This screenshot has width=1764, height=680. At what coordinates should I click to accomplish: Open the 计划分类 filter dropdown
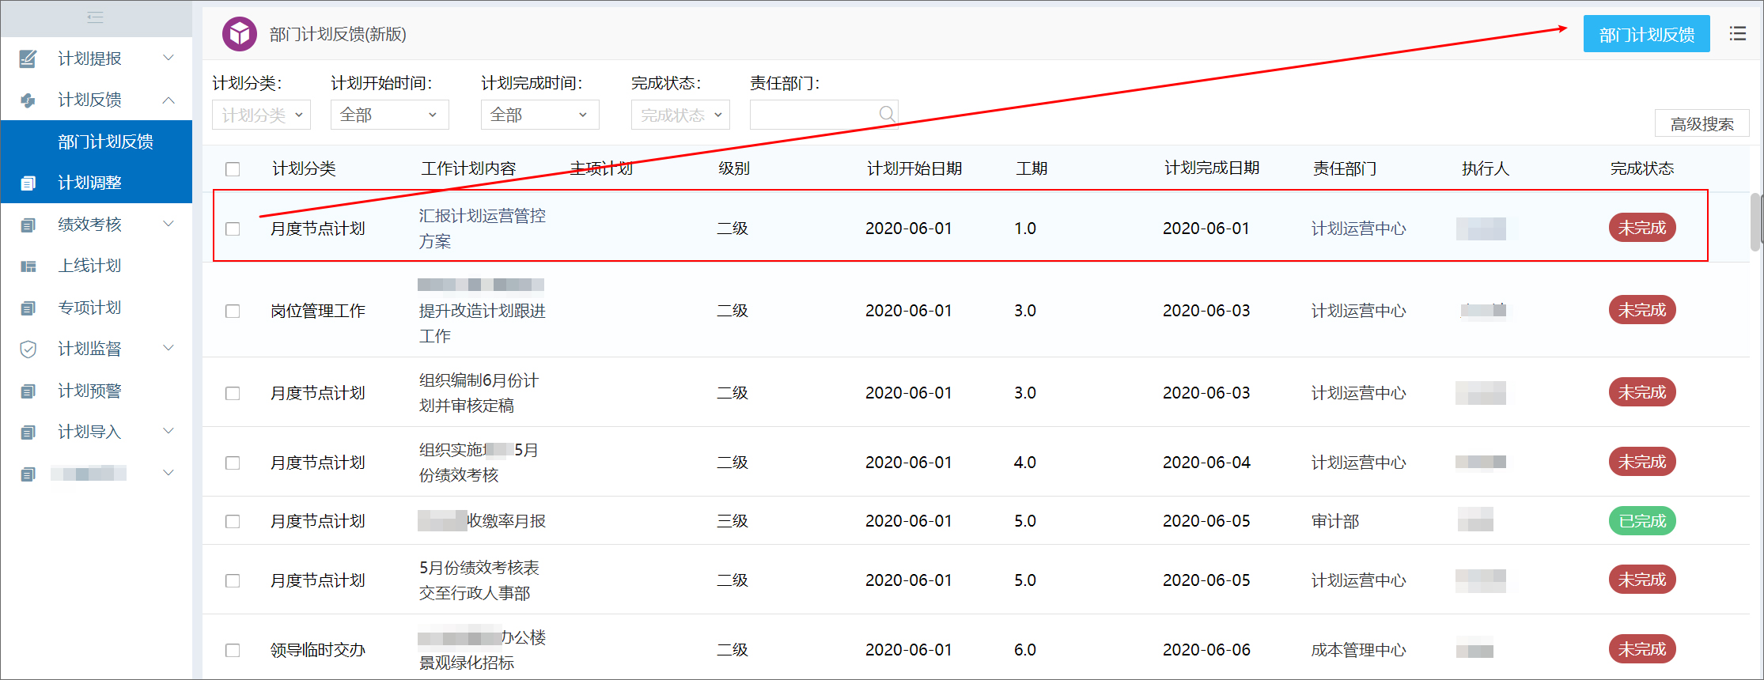pos(261,115)
